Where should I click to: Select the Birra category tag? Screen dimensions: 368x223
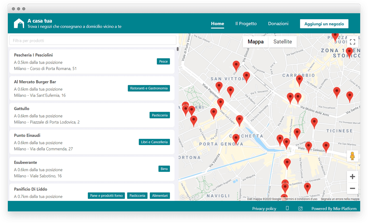(164, 169)
